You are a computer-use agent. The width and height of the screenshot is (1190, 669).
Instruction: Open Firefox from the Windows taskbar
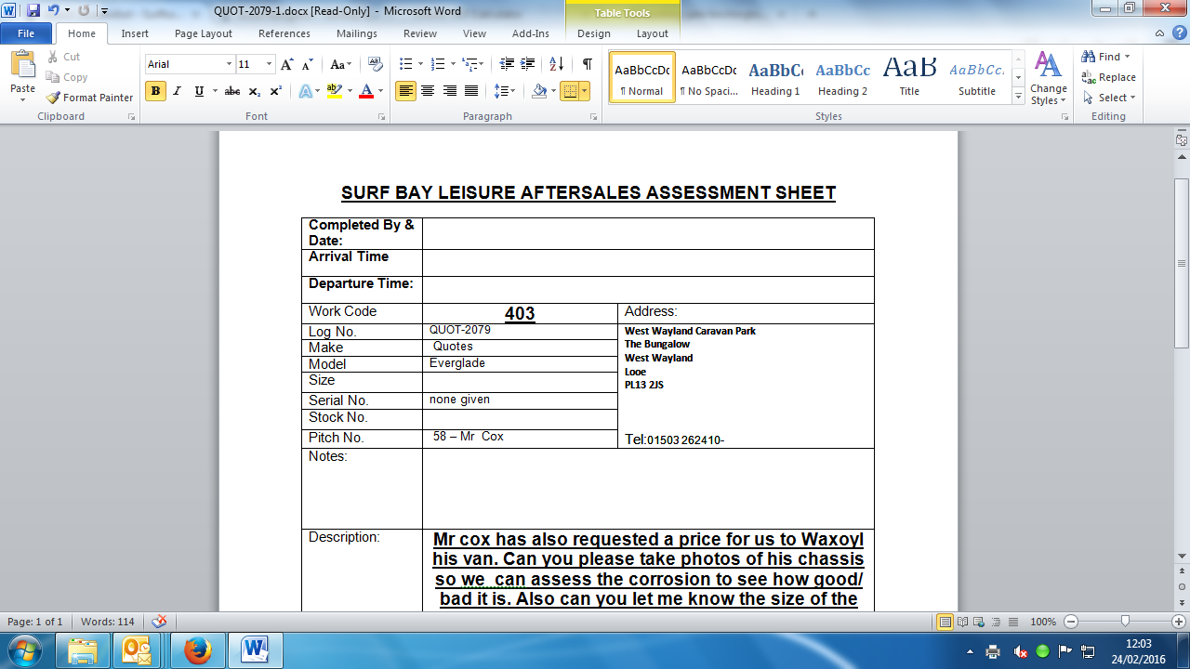[197, 649]
